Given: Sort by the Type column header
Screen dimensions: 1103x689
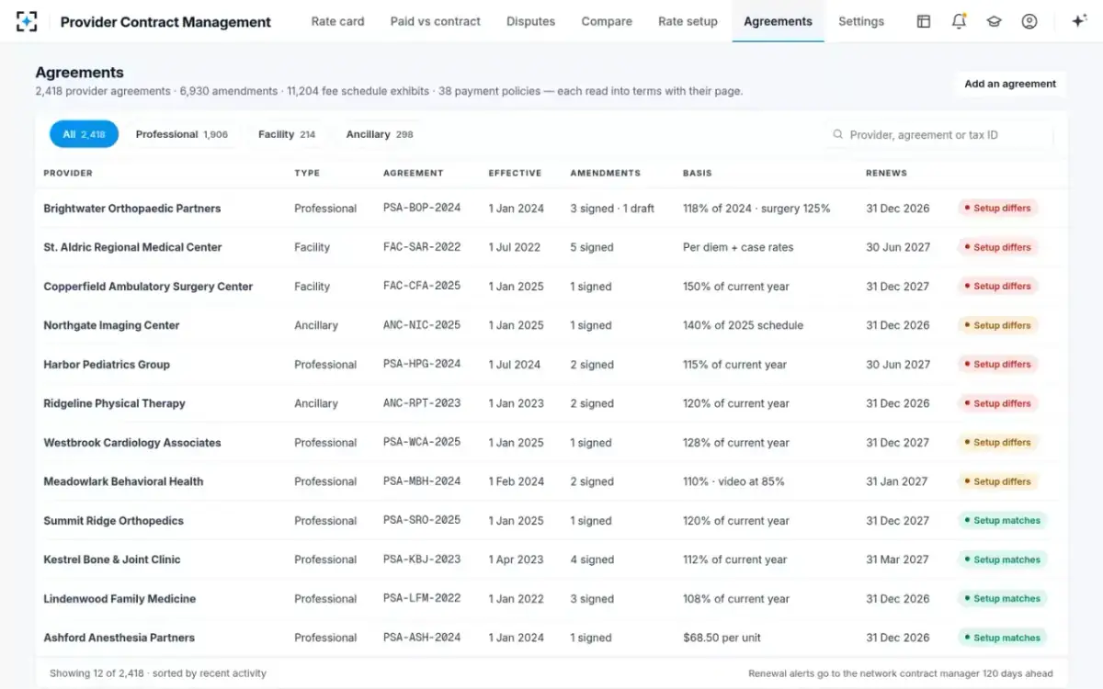Looking at the screenshot, I should (307, 173).
